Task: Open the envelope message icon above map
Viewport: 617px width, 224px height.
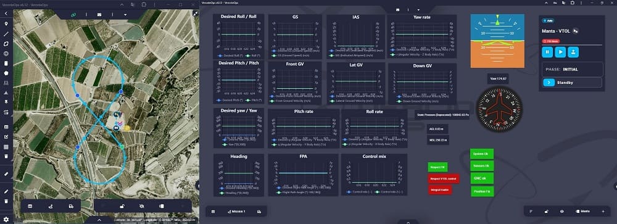Action: tap(99, 15)
